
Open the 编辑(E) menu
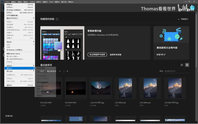(13, 2)
